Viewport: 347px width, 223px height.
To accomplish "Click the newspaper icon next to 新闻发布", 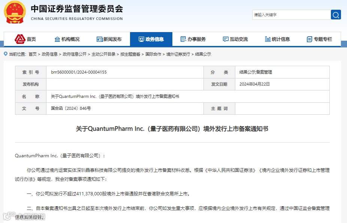I will [x=100, y=39].
